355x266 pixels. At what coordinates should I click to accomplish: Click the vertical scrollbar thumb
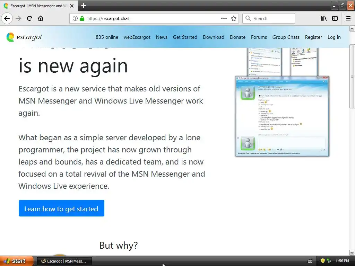(352, 77)
